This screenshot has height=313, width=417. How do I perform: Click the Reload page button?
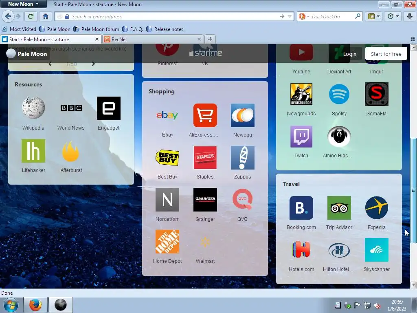pyautogui.click(x=31, y=16)
